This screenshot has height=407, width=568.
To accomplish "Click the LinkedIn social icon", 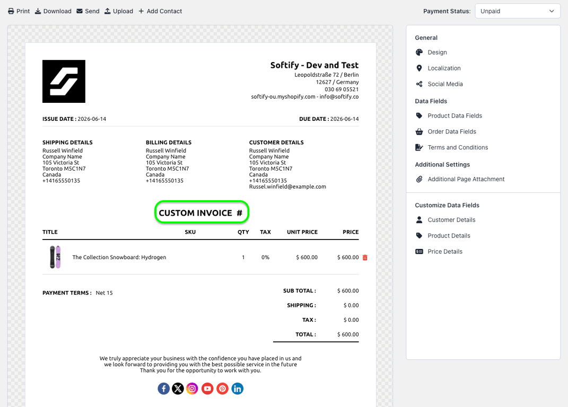I will (x=237, y=389).
